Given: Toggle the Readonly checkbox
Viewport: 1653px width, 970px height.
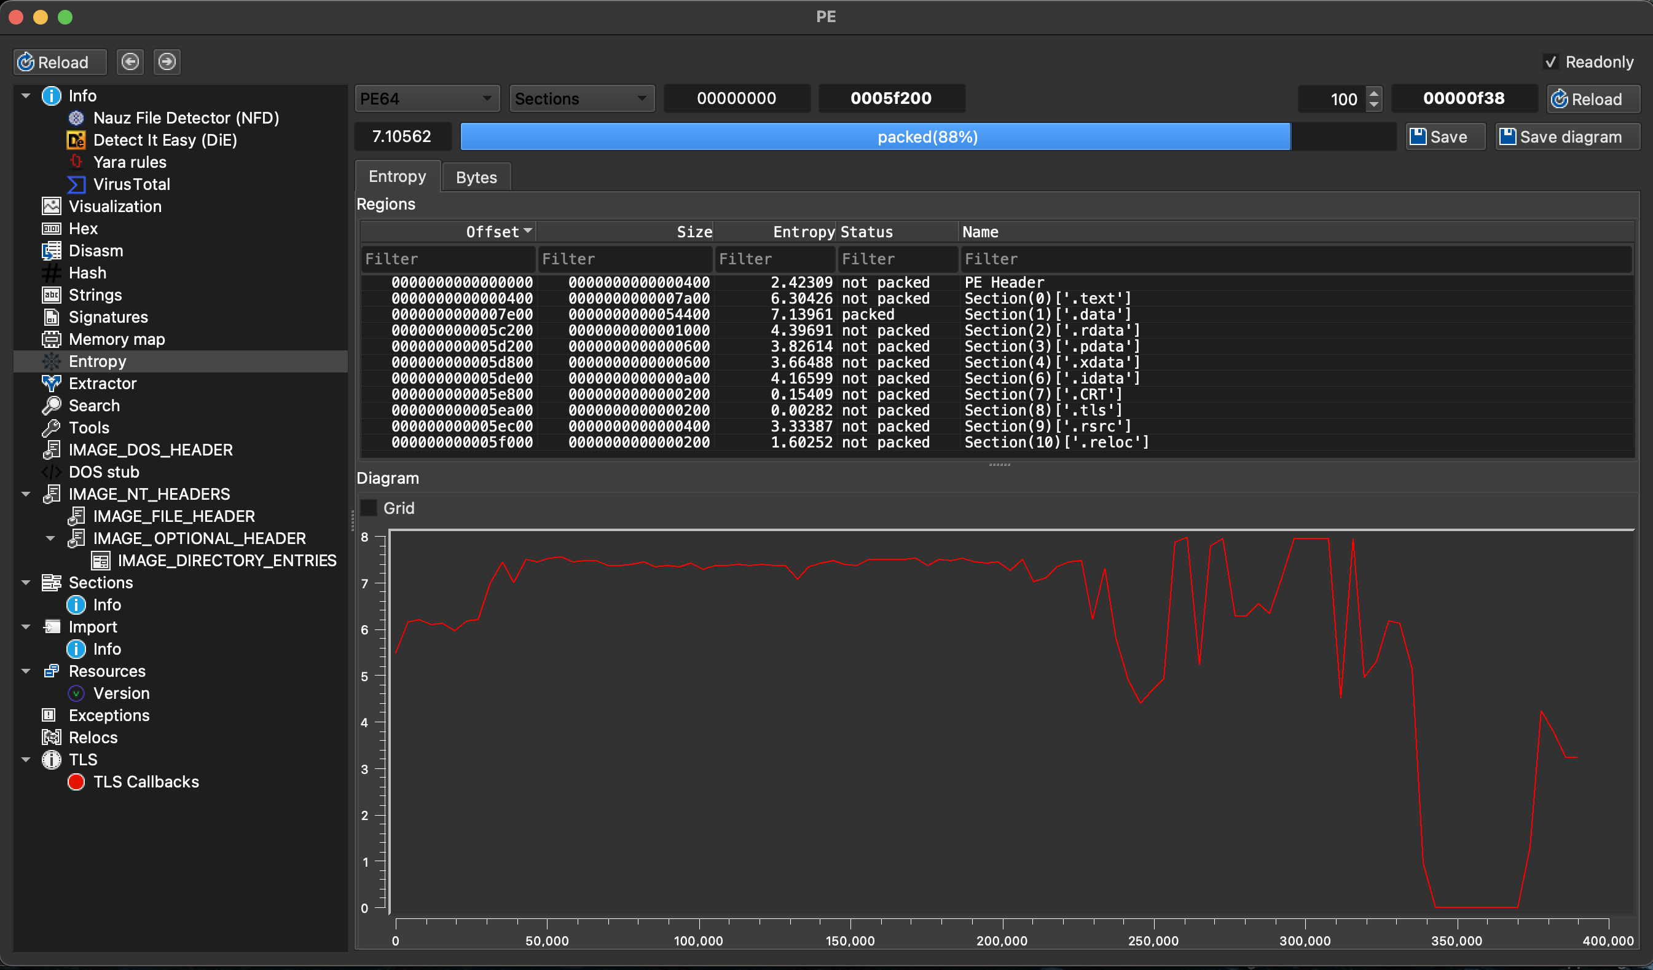Looking at the screenshot, I should pos(1550,61).
